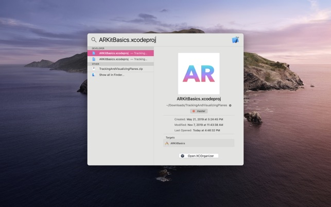Click the app target icon beside ARKitBasics
Image resolution: width=331 pixels, height=207 pixels.
pos(167,143)
